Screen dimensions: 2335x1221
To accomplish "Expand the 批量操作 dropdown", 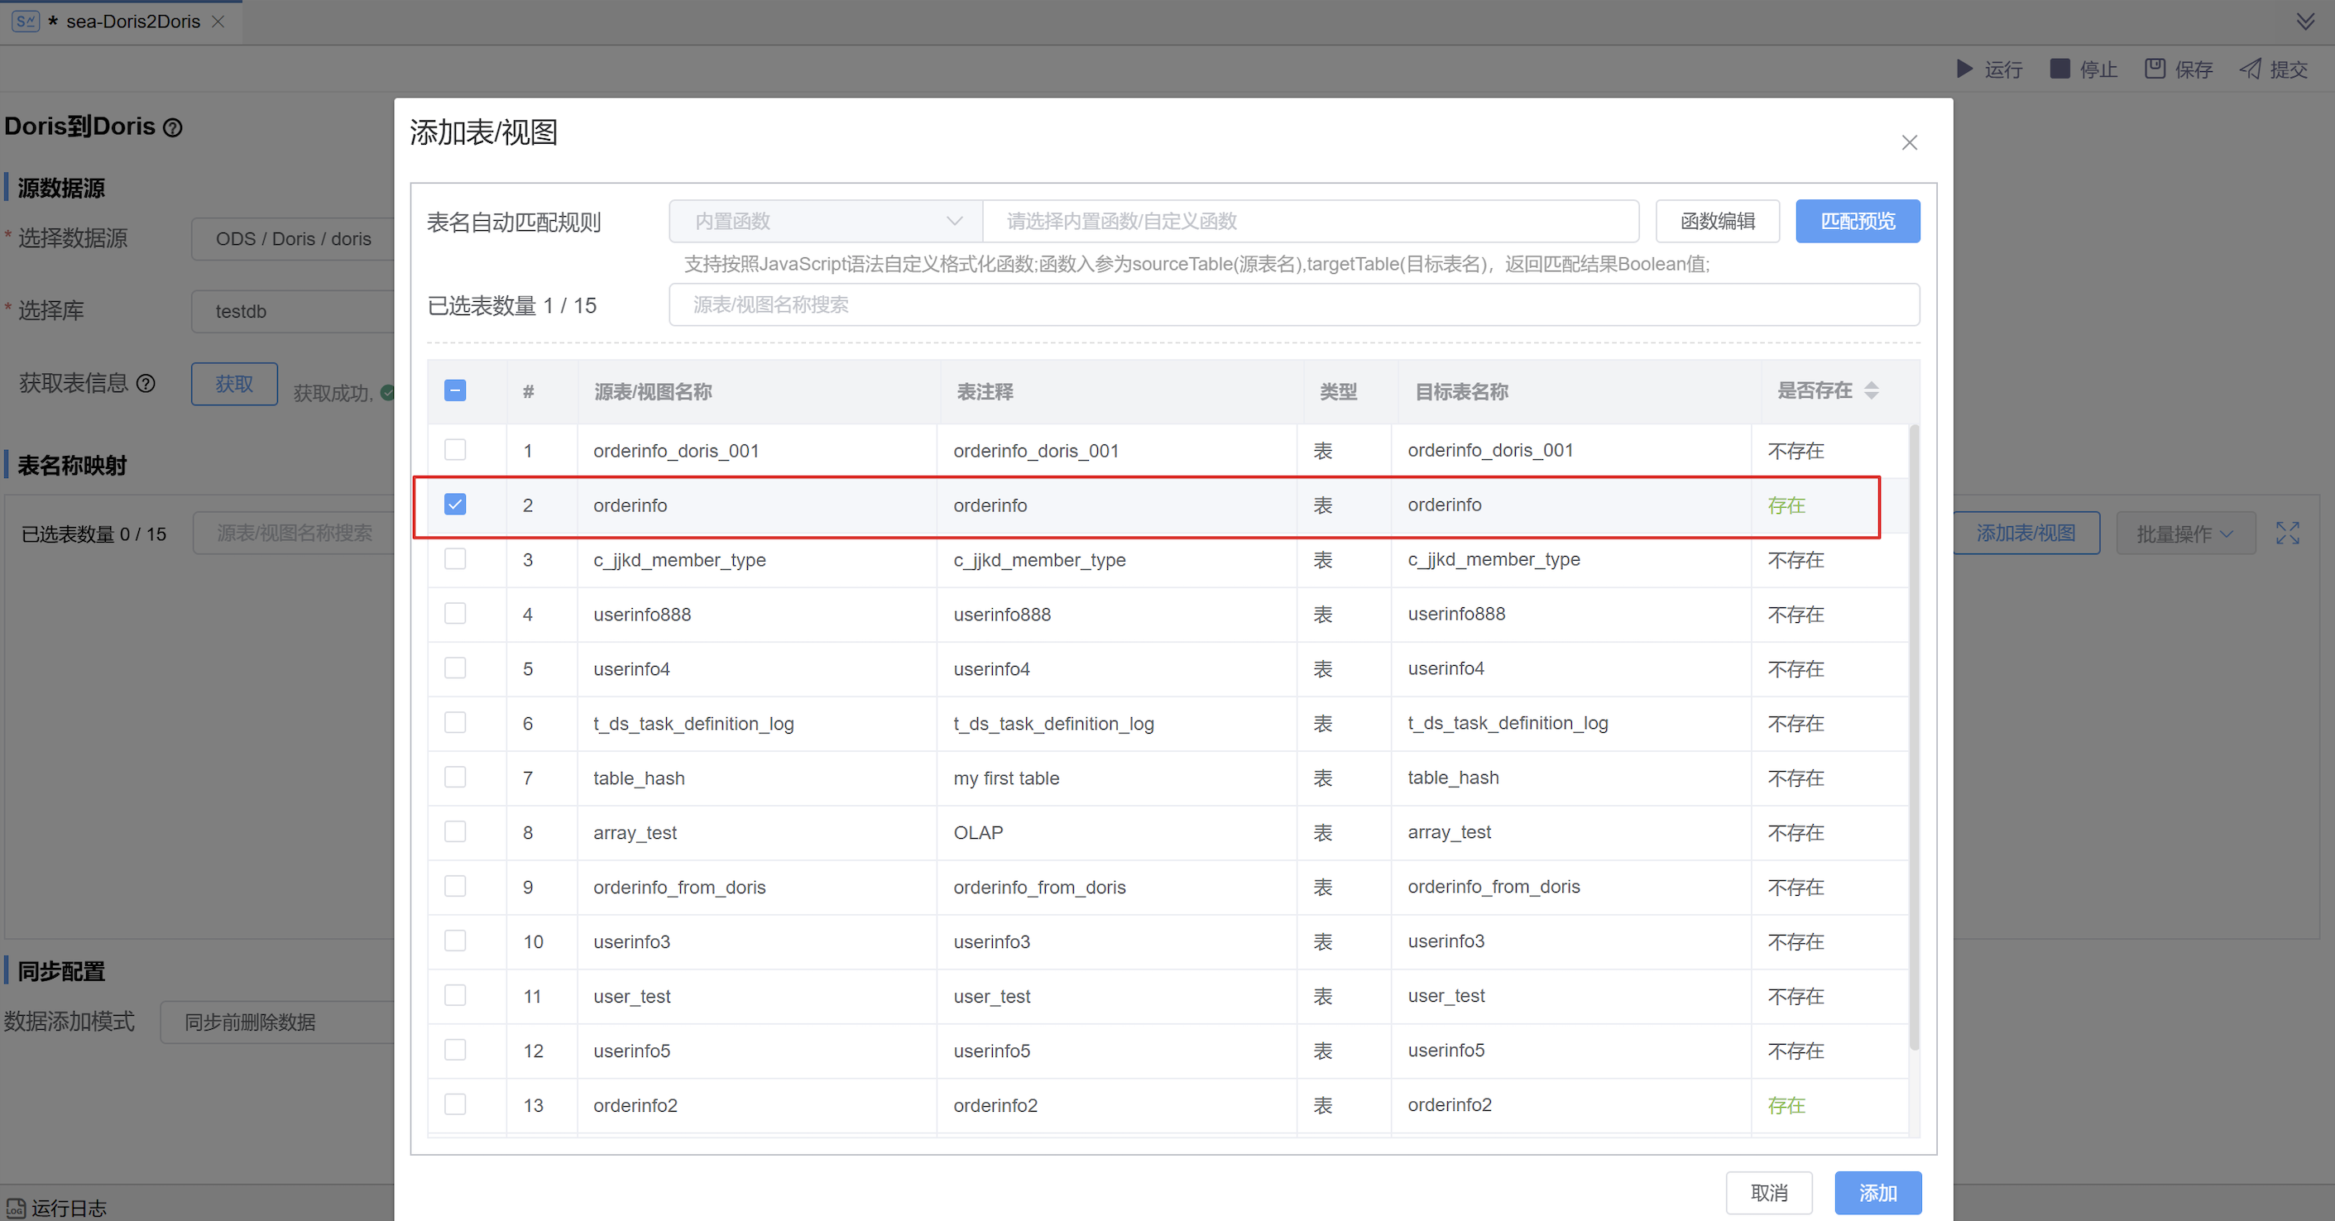I will pos(2184,533).
